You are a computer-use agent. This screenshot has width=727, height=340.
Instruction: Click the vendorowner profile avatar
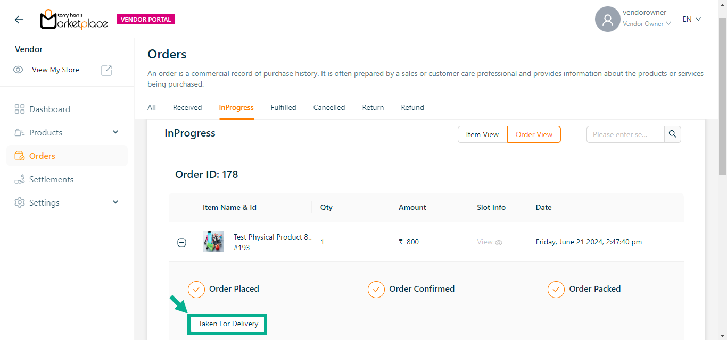click(607, 20)
